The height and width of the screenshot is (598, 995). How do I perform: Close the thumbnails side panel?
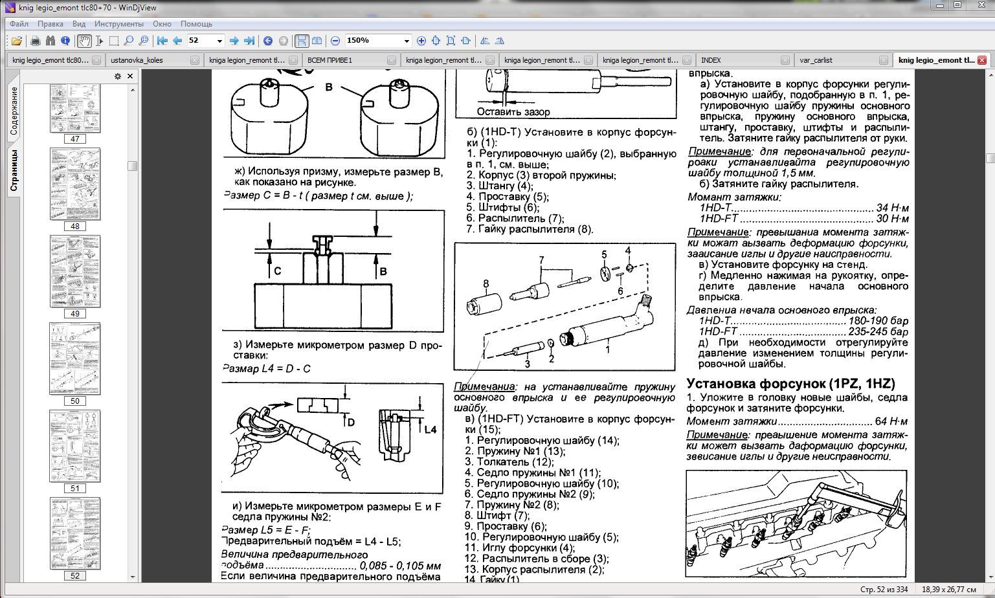click(x=130, y=76)
